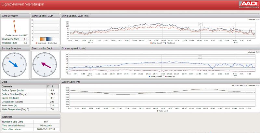Click the blue Wind Gust bar
The height and width of the screenshot is (133, 260).
pos(49,39)
